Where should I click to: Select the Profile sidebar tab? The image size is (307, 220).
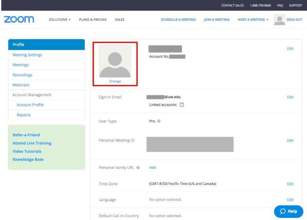(x=46, y=45)
